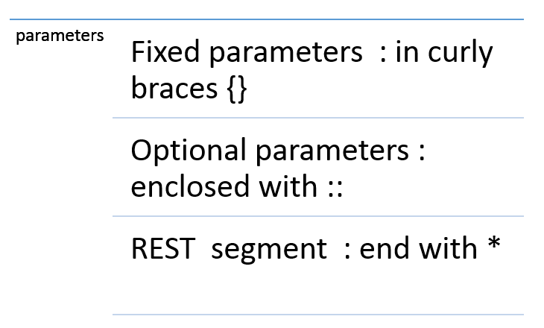Viewport: 544px width, 328px height.
Task: Click the colon after "Optional parameters"
Action: (x=421, y=152)
